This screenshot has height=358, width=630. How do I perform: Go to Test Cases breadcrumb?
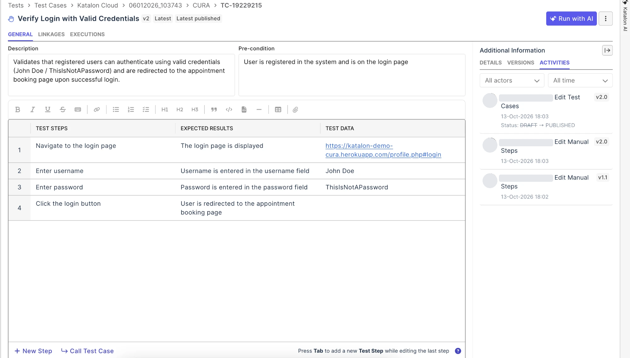point(50,5)
